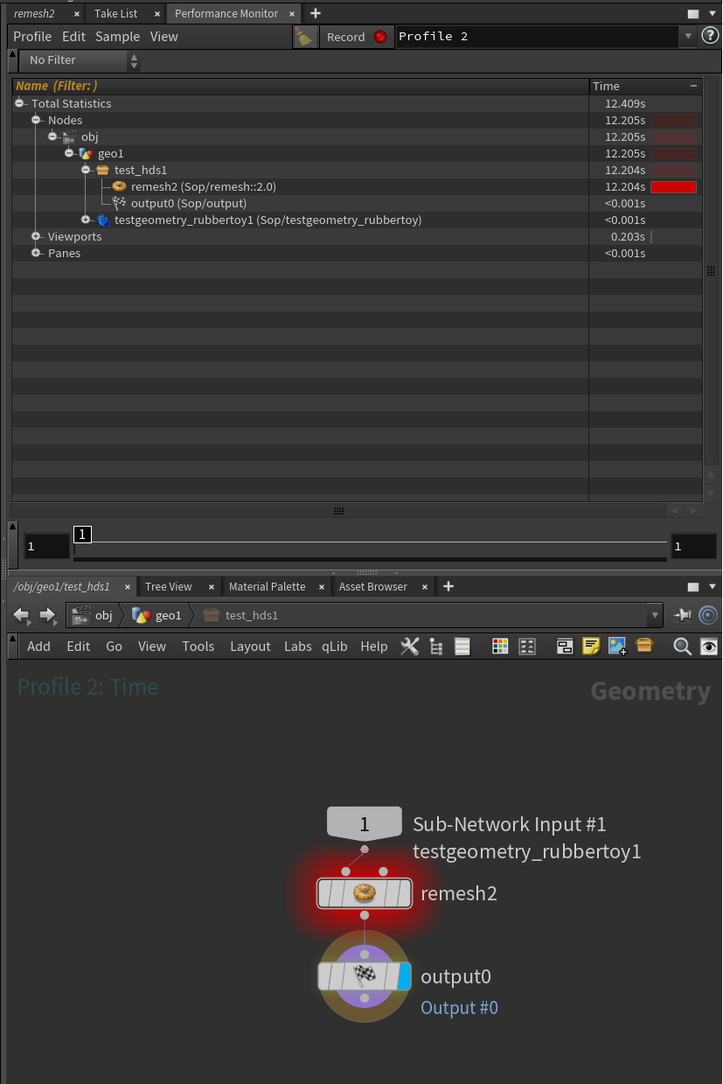The width and height of the screenshot is (723, 1084).
Task: Collapse the test_hds1 tree node
Action: 86,170
